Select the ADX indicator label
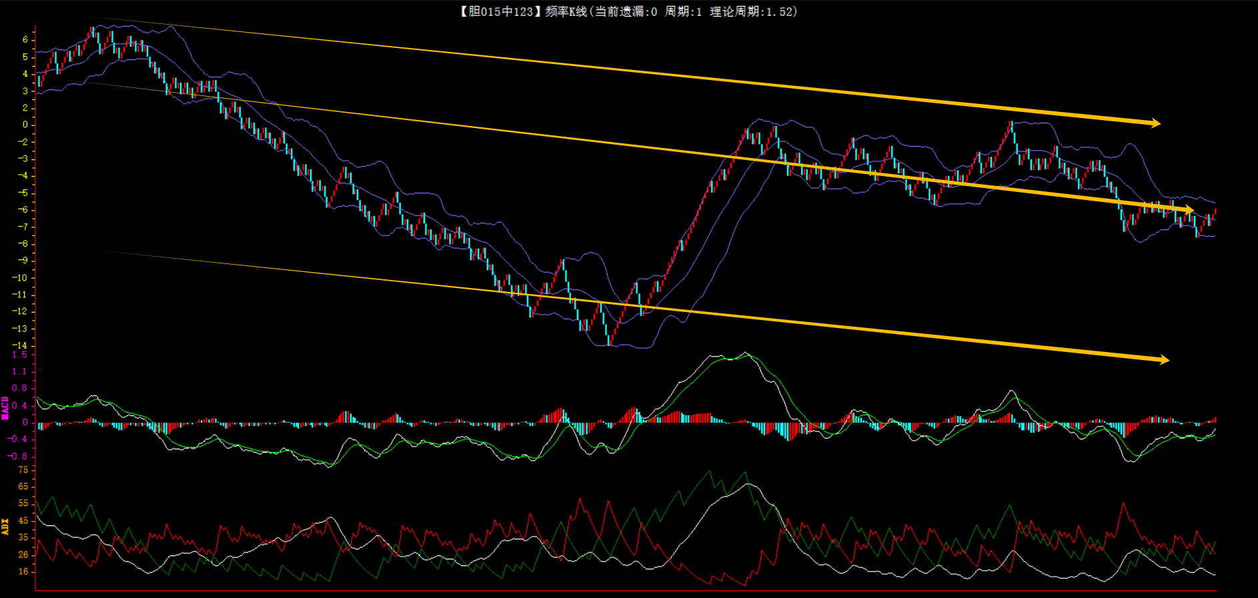The height and width of the screenshot is (598, 1258). (5, 527)
